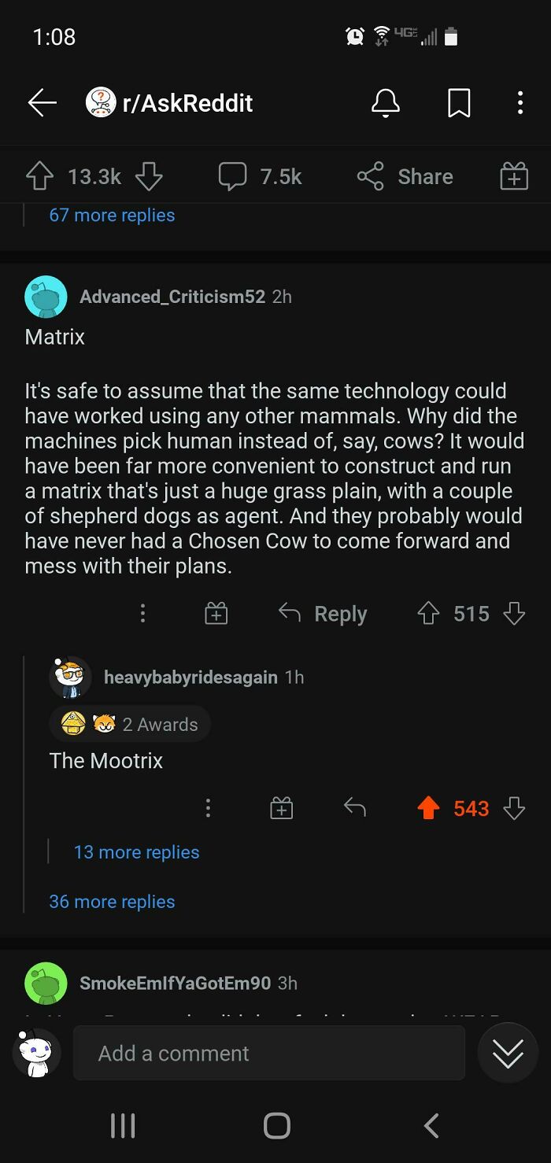Viewport: 551px width, 1163px height.
Task: Expand 36 more replies in the thread
Action: [x=111, y=901]
